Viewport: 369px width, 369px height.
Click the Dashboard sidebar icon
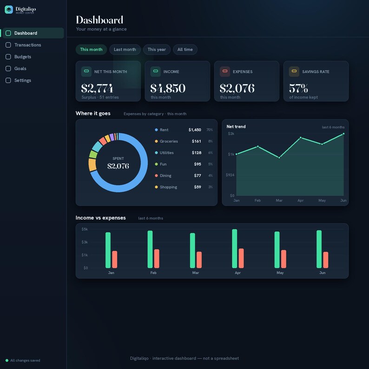pos(8,33)
